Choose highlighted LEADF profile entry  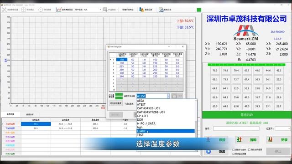point(166,131)
